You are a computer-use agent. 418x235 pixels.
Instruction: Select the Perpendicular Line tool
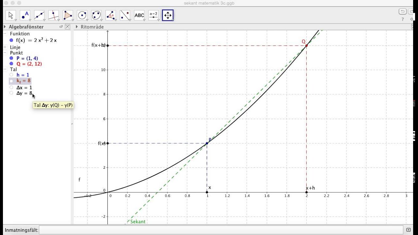coord(54,15)
